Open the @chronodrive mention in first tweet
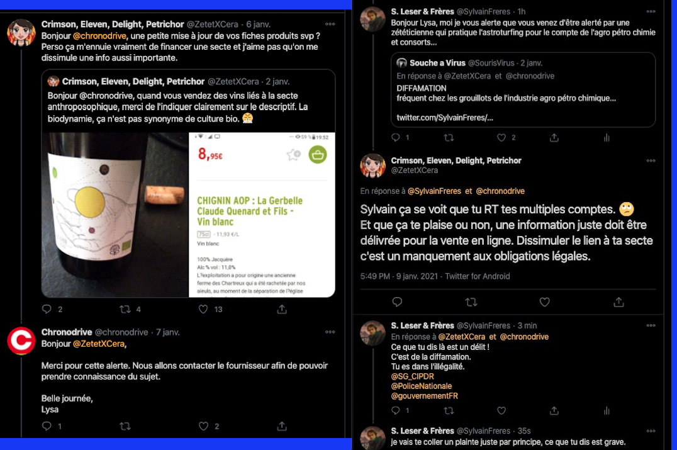 [x=100, y=36]
